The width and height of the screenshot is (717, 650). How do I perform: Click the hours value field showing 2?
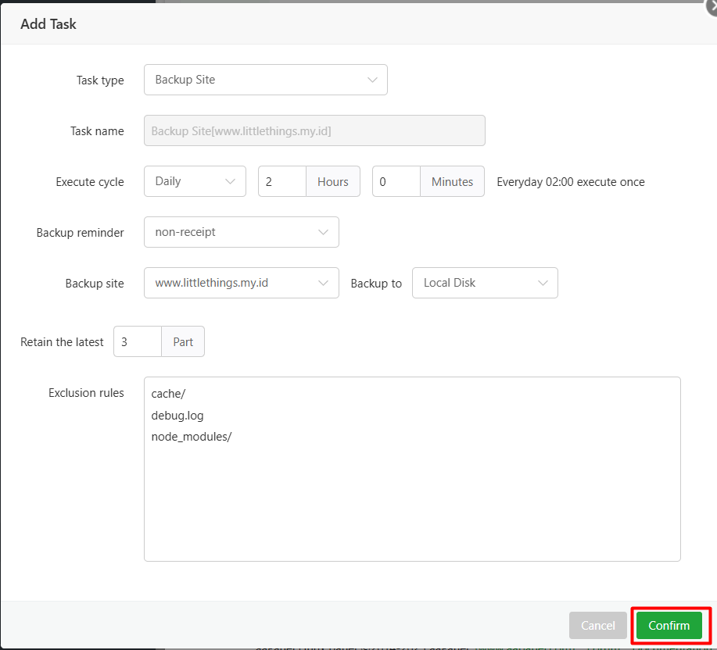pos(281,181)
